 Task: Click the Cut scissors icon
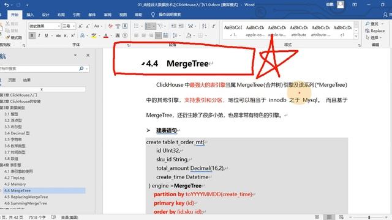point(7,23)
